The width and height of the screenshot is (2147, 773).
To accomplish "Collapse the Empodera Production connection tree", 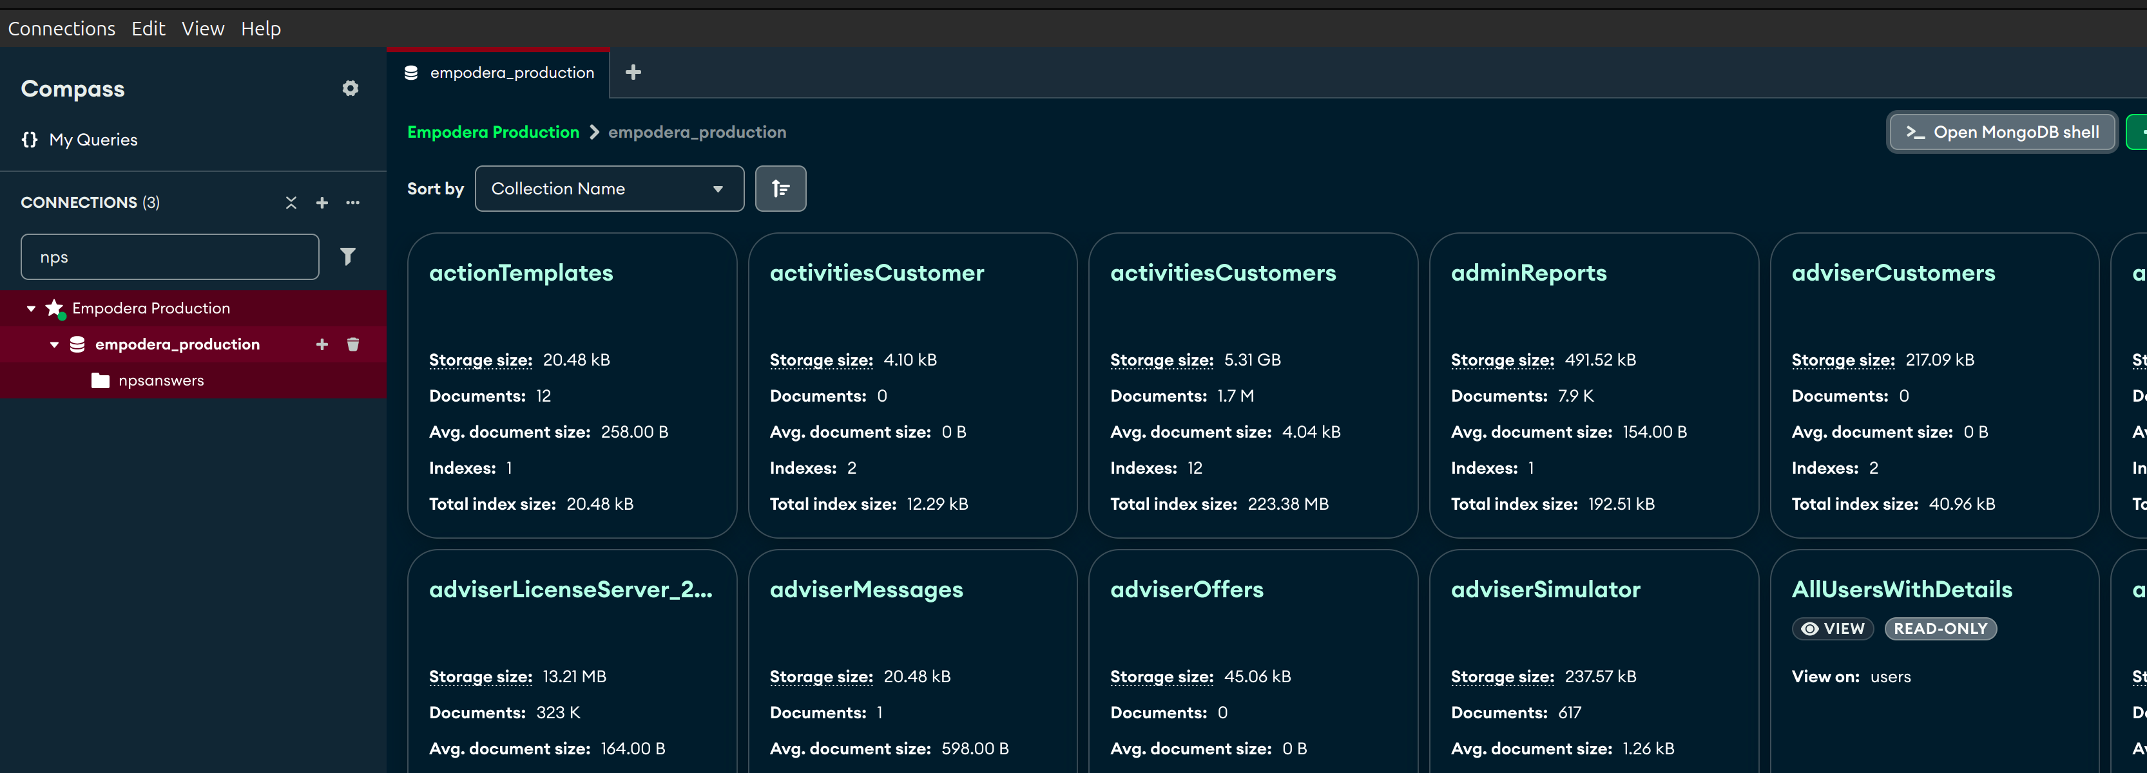I will click(x=32, y=309).
